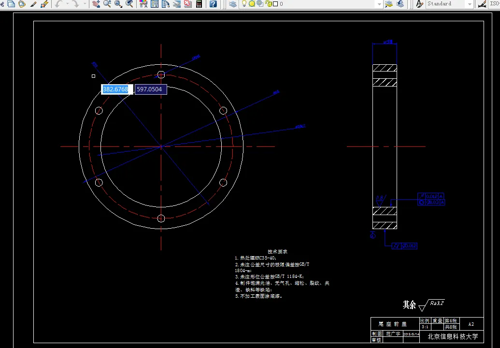This screenshot has height=348, width=500.
Task: Click the scale value 3:1
Action: 425,327
